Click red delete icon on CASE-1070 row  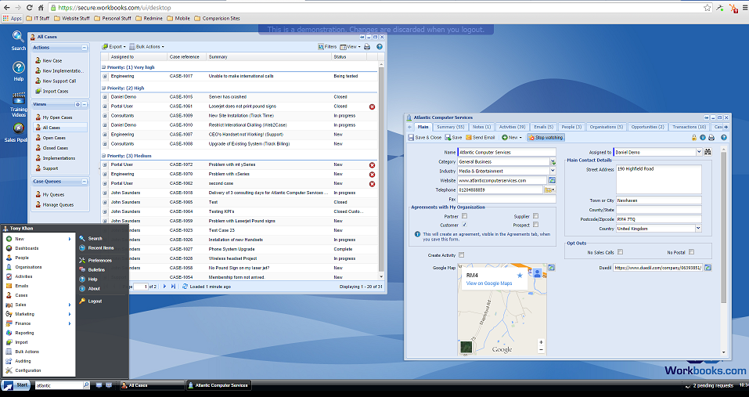[372, 175]
